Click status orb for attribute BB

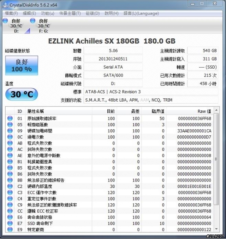click(10, 180)
